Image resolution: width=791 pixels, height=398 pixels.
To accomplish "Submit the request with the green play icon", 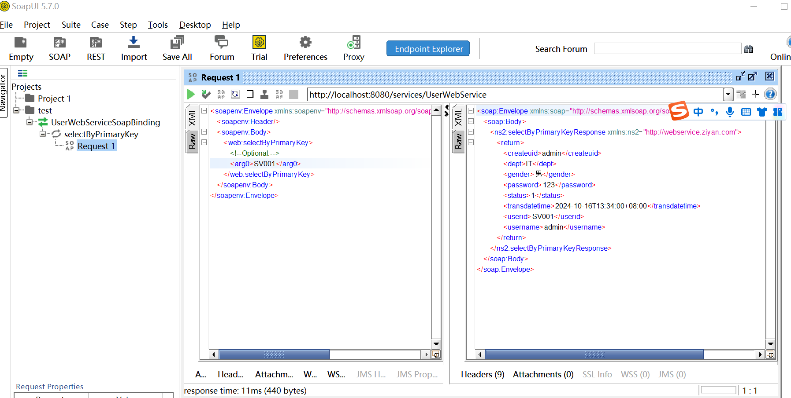I will click(x=191, y=94).
